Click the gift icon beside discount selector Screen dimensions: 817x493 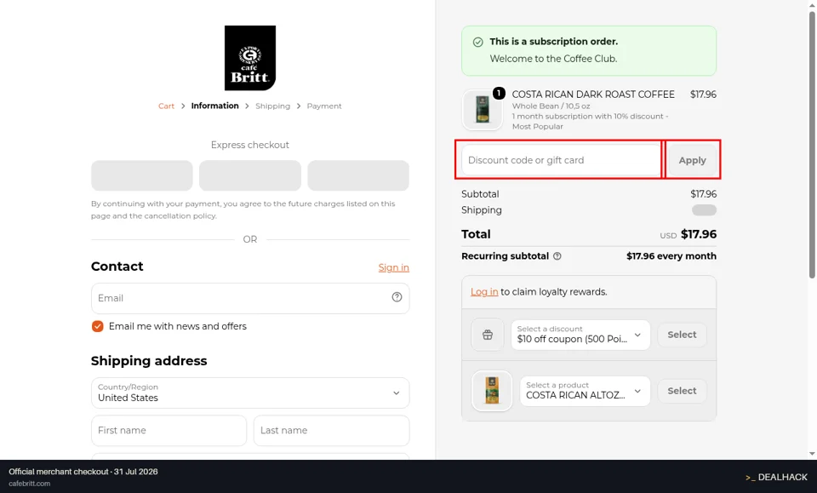(488, 335)
